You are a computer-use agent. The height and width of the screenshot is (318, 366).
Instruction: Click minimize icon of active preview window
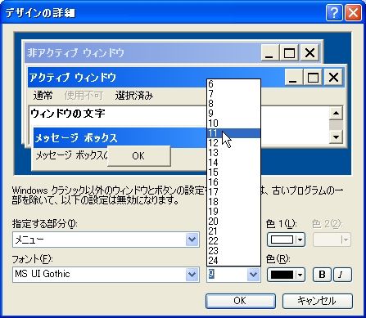click(294, 78)
